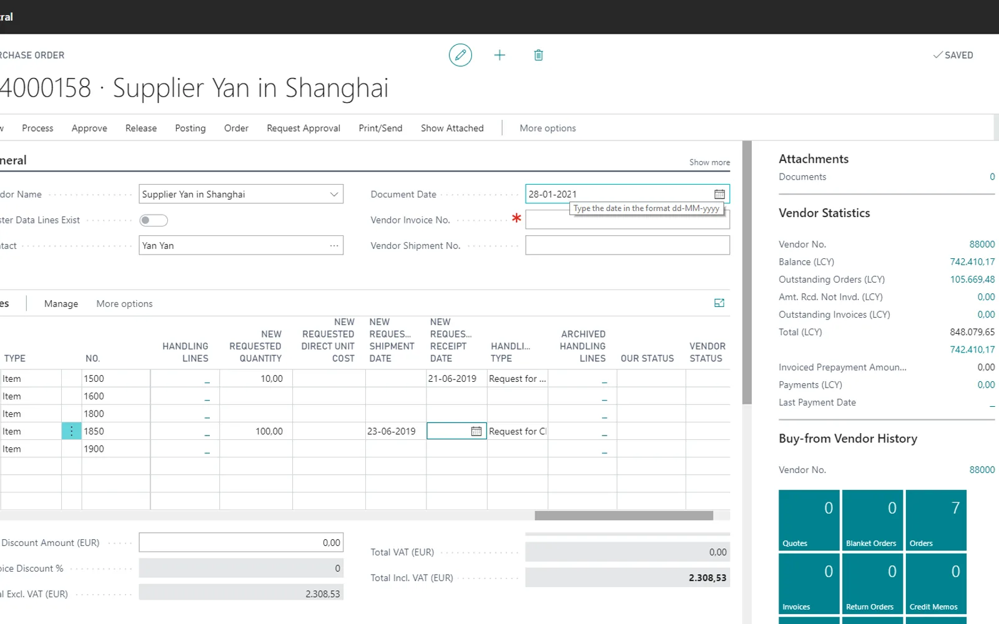
Task: Click Show Attached action
Action: click(452, 128)
